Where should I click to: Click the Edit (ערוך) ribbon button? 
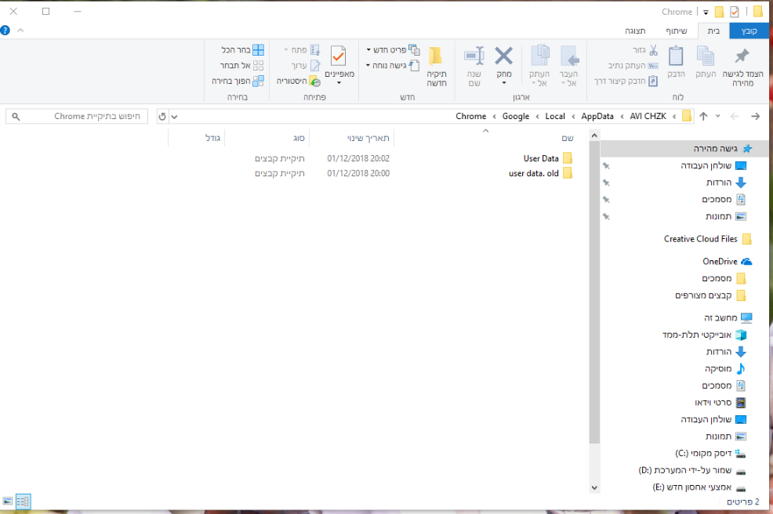point(306,66)
